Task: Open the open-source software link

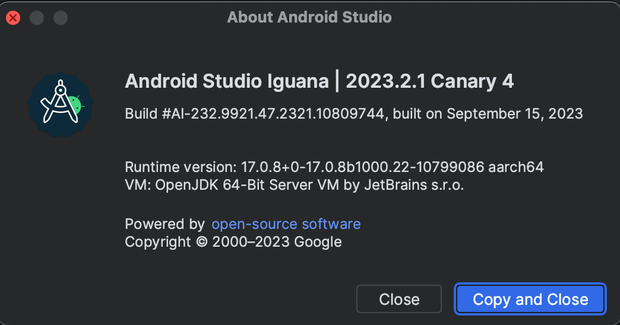Action: [x=286, y=224]
